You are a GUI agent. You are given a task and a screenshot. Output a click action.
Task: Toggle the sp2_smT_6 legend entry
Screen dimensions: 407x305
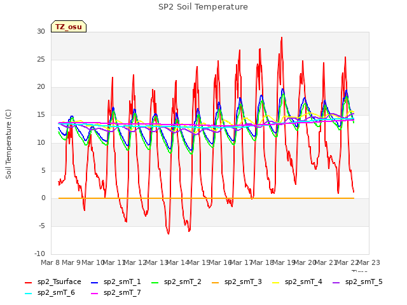tap(50, 292)
